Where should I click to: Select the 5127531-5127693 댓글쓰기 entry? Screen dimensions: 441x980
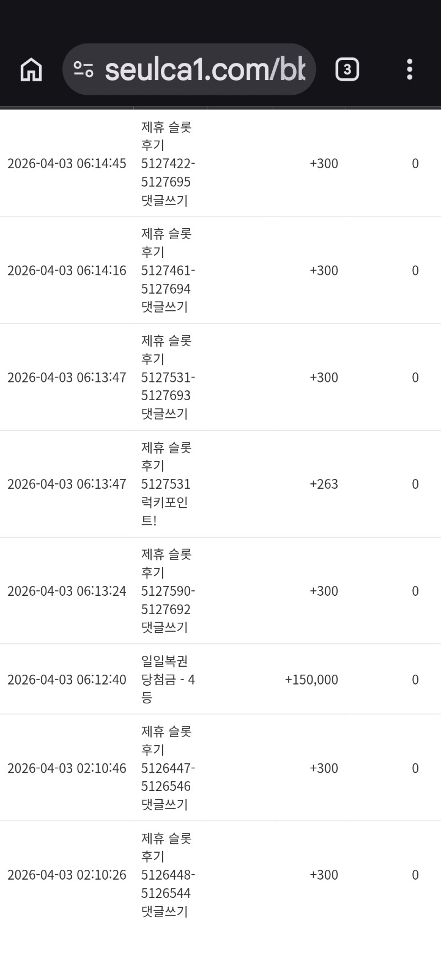pyautogui.click(x=168, y=378)
